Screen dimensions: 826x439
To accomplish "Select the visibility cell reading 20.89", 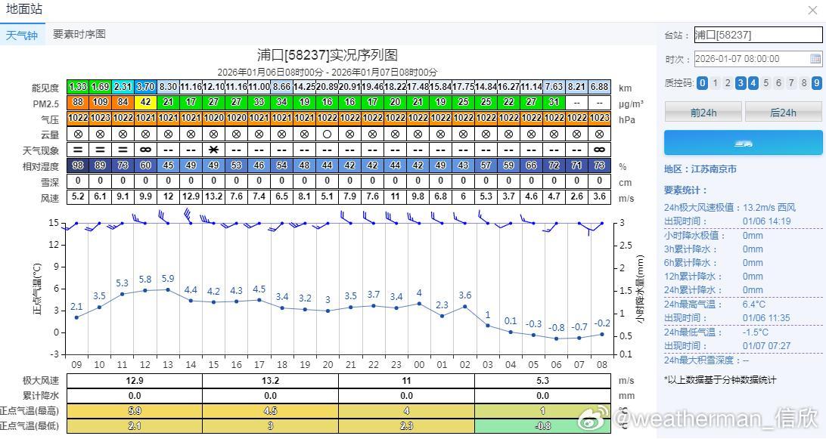I will (x=327, y=86).
